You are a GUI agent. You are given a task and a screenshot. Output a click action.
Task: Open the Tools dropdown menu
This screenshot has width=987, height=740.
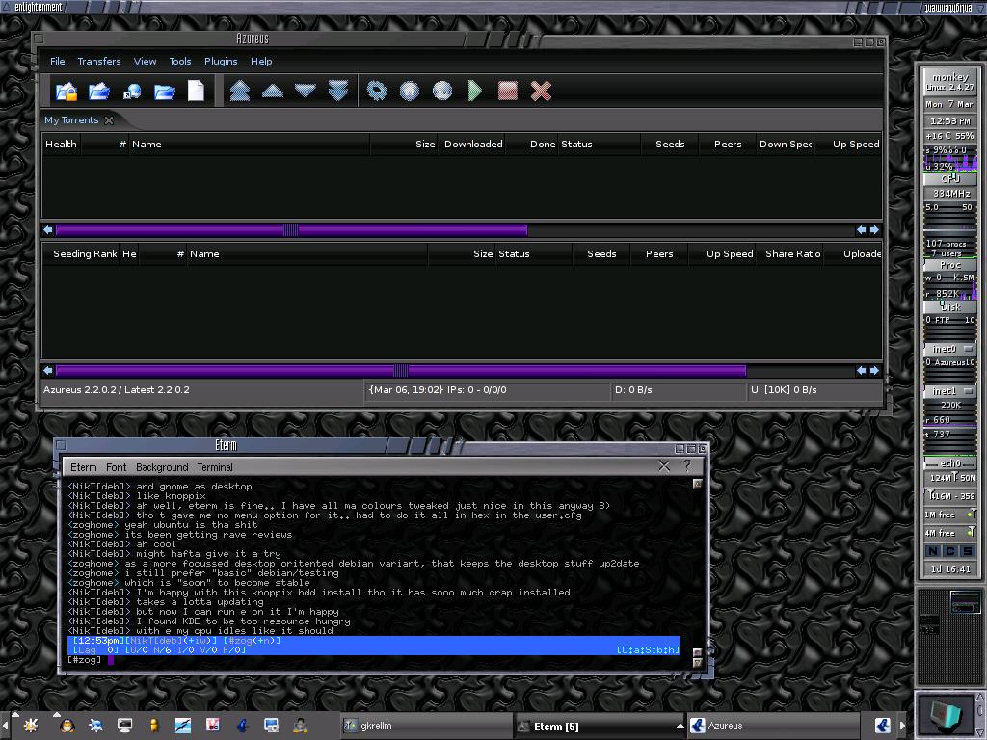pyautogui.click(x=180, y=61)
